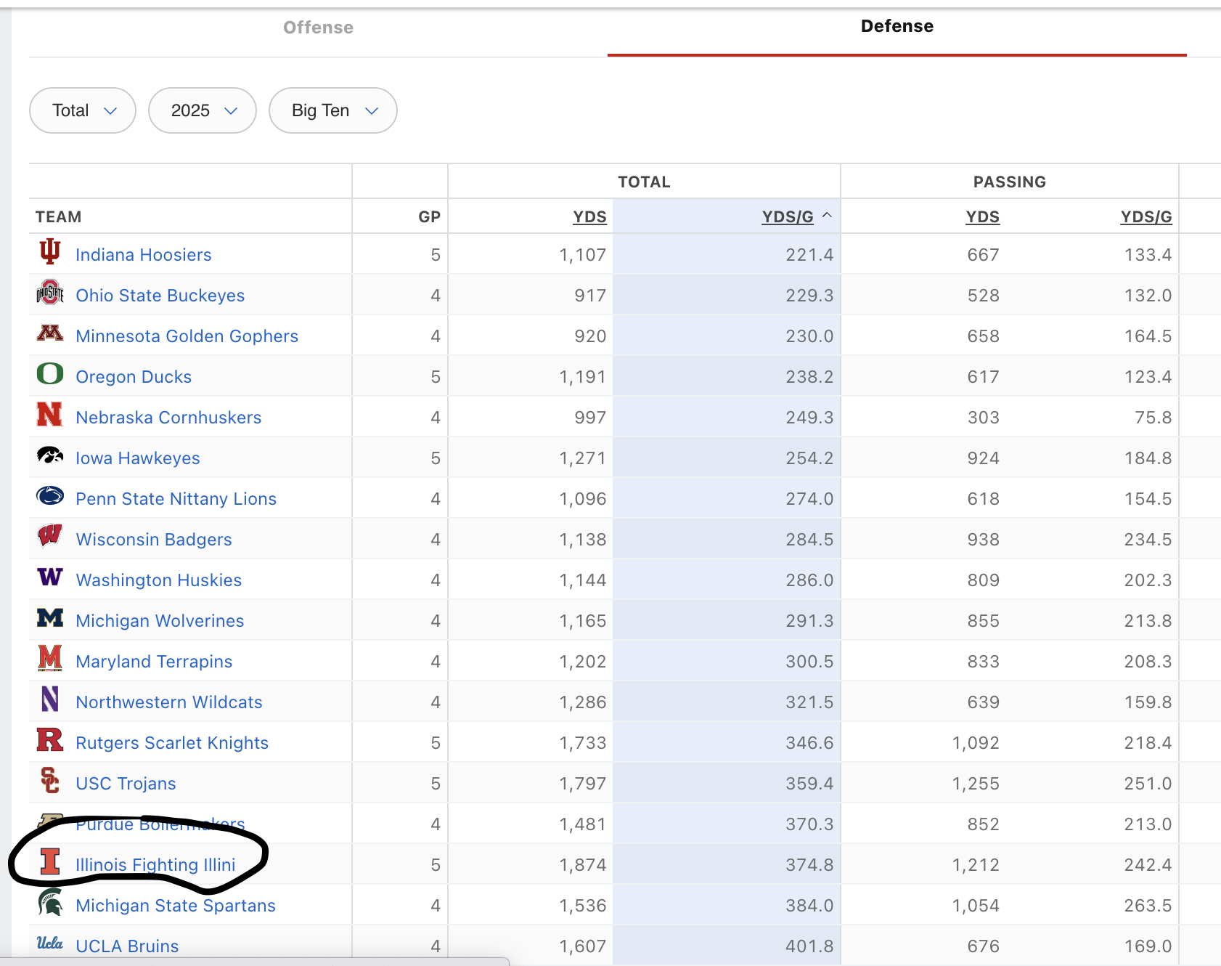Open Ohio State Buckeyes team link

tap(160, 296)
